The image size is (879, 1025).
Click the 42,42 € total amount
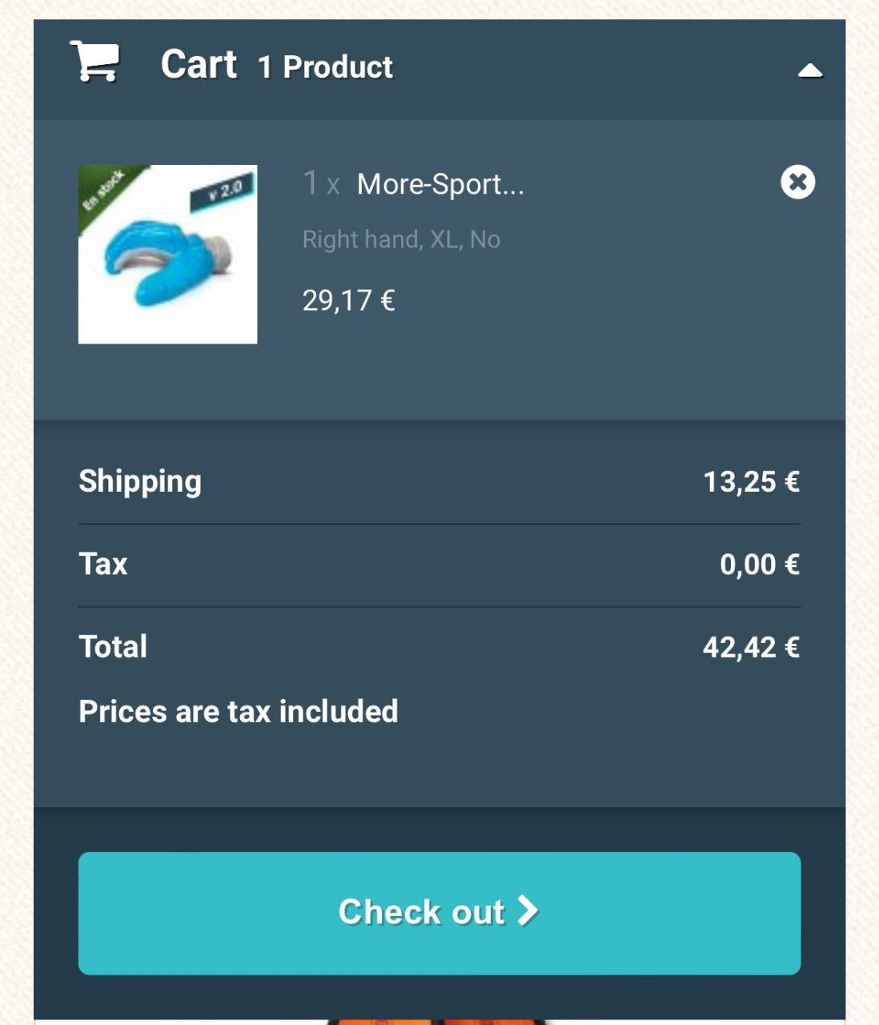[x=751, y=647]
